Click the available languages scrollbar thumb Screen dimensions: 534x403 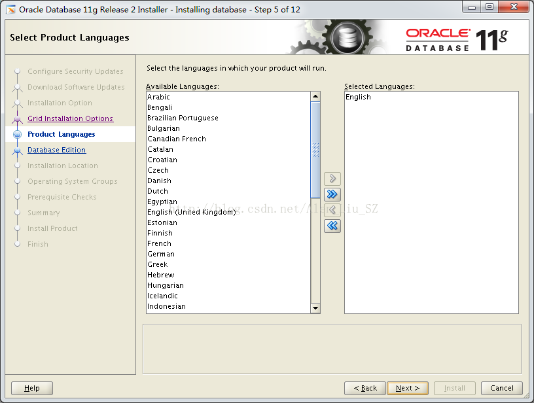315,150
